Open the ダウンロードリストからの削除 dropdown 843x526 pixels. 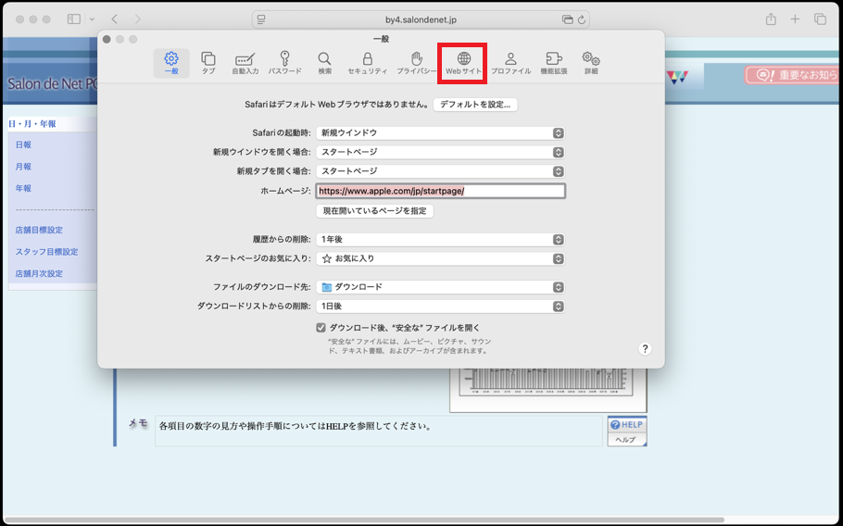click(440, 307)
